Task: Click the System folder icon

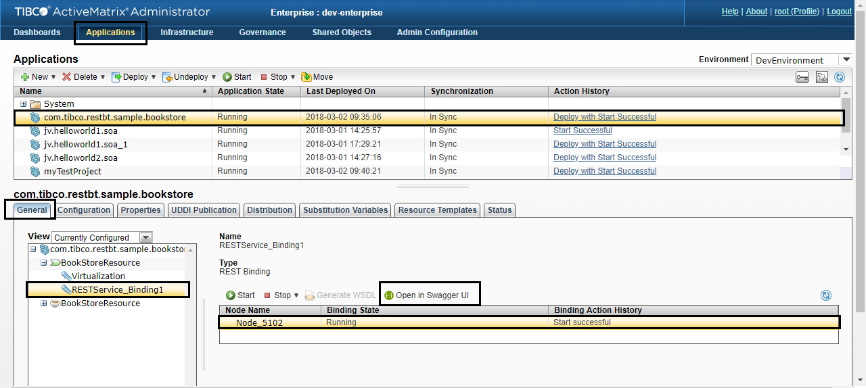Action: pyautogui.click(x=35, y=104)
